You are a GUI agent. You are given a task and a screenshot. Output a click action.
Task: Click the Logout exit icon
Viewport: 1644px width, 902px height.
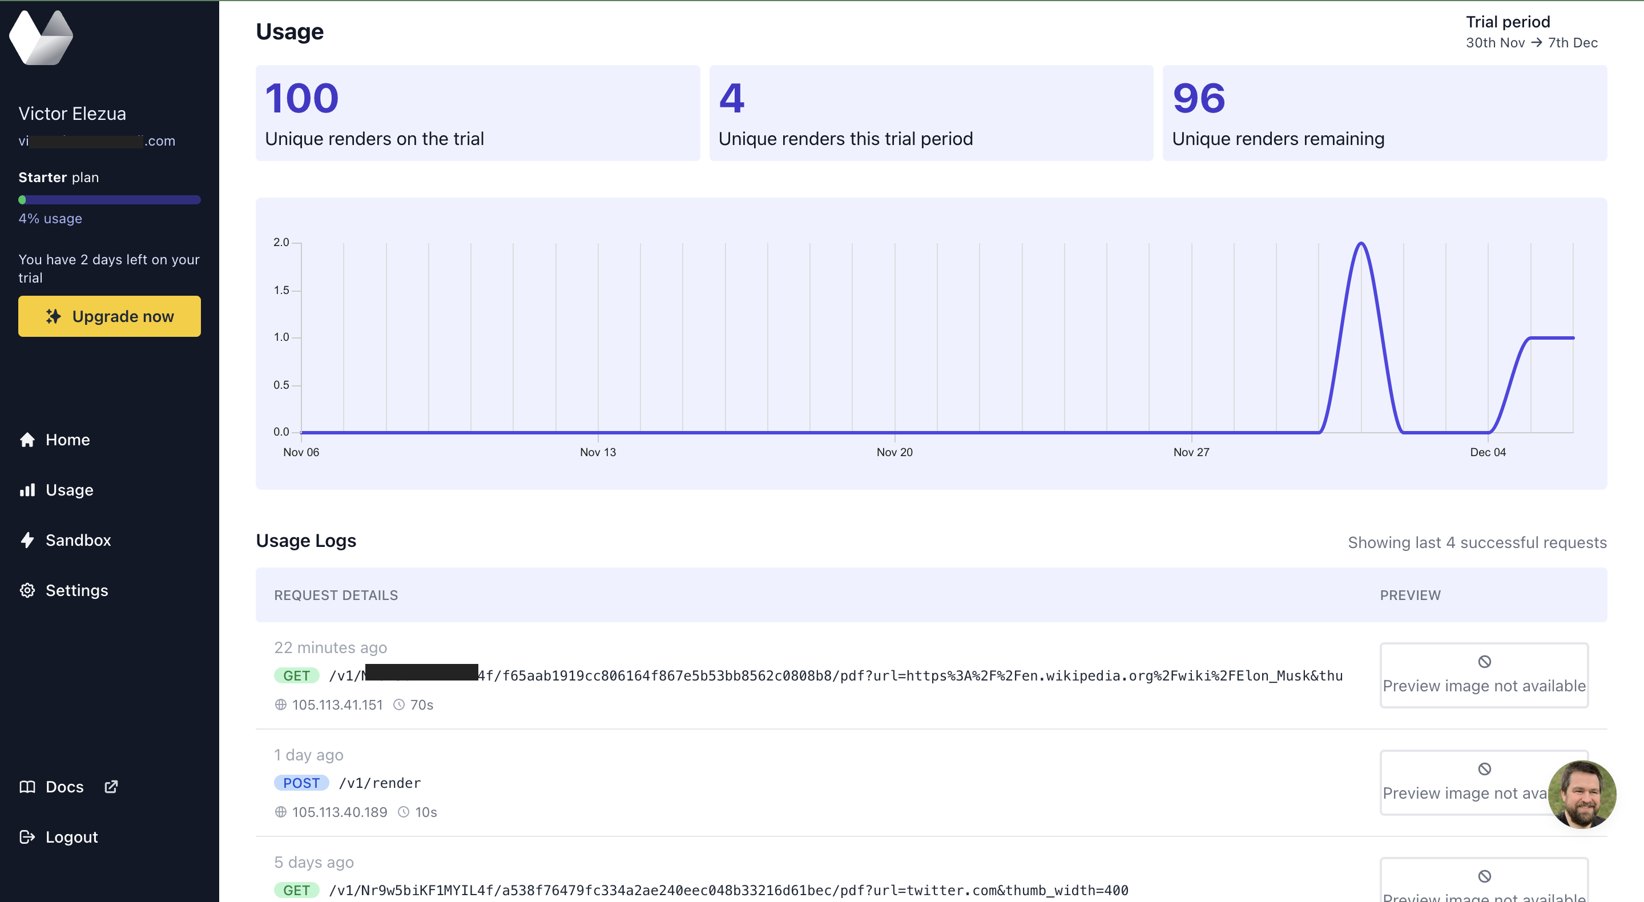(x=27, y=837)
